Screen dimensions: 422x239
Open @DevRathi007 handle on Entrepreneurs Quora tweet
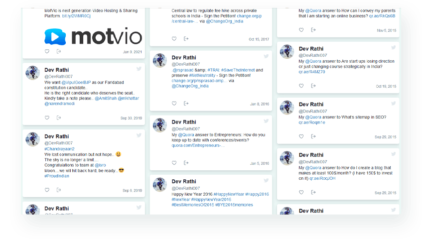click(186, 129)
